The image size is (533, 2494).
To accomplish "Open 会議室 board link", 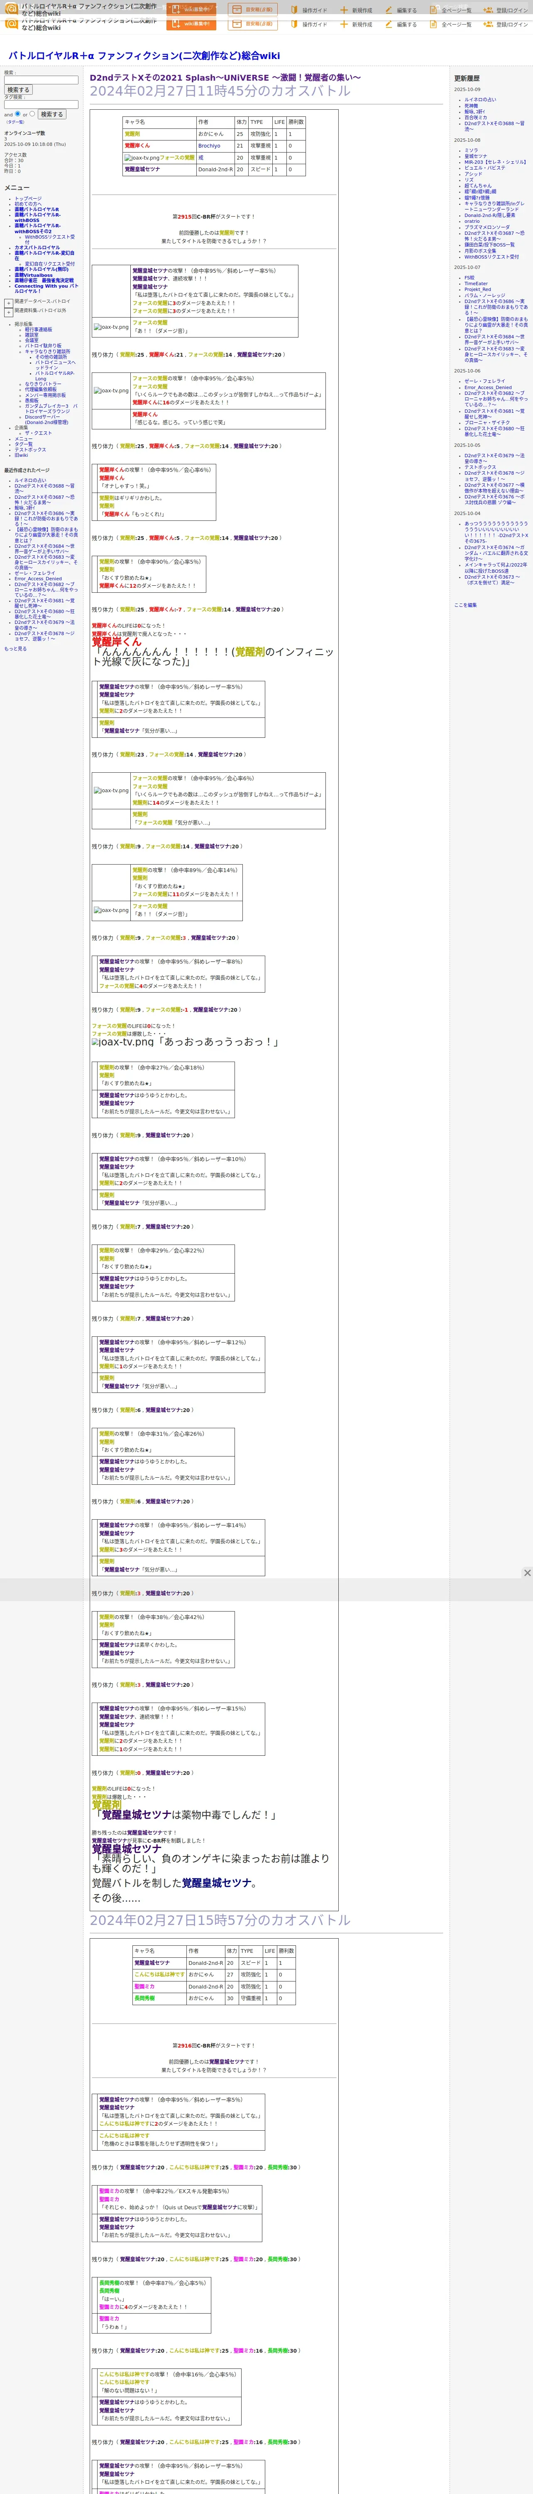I will 32,341.
